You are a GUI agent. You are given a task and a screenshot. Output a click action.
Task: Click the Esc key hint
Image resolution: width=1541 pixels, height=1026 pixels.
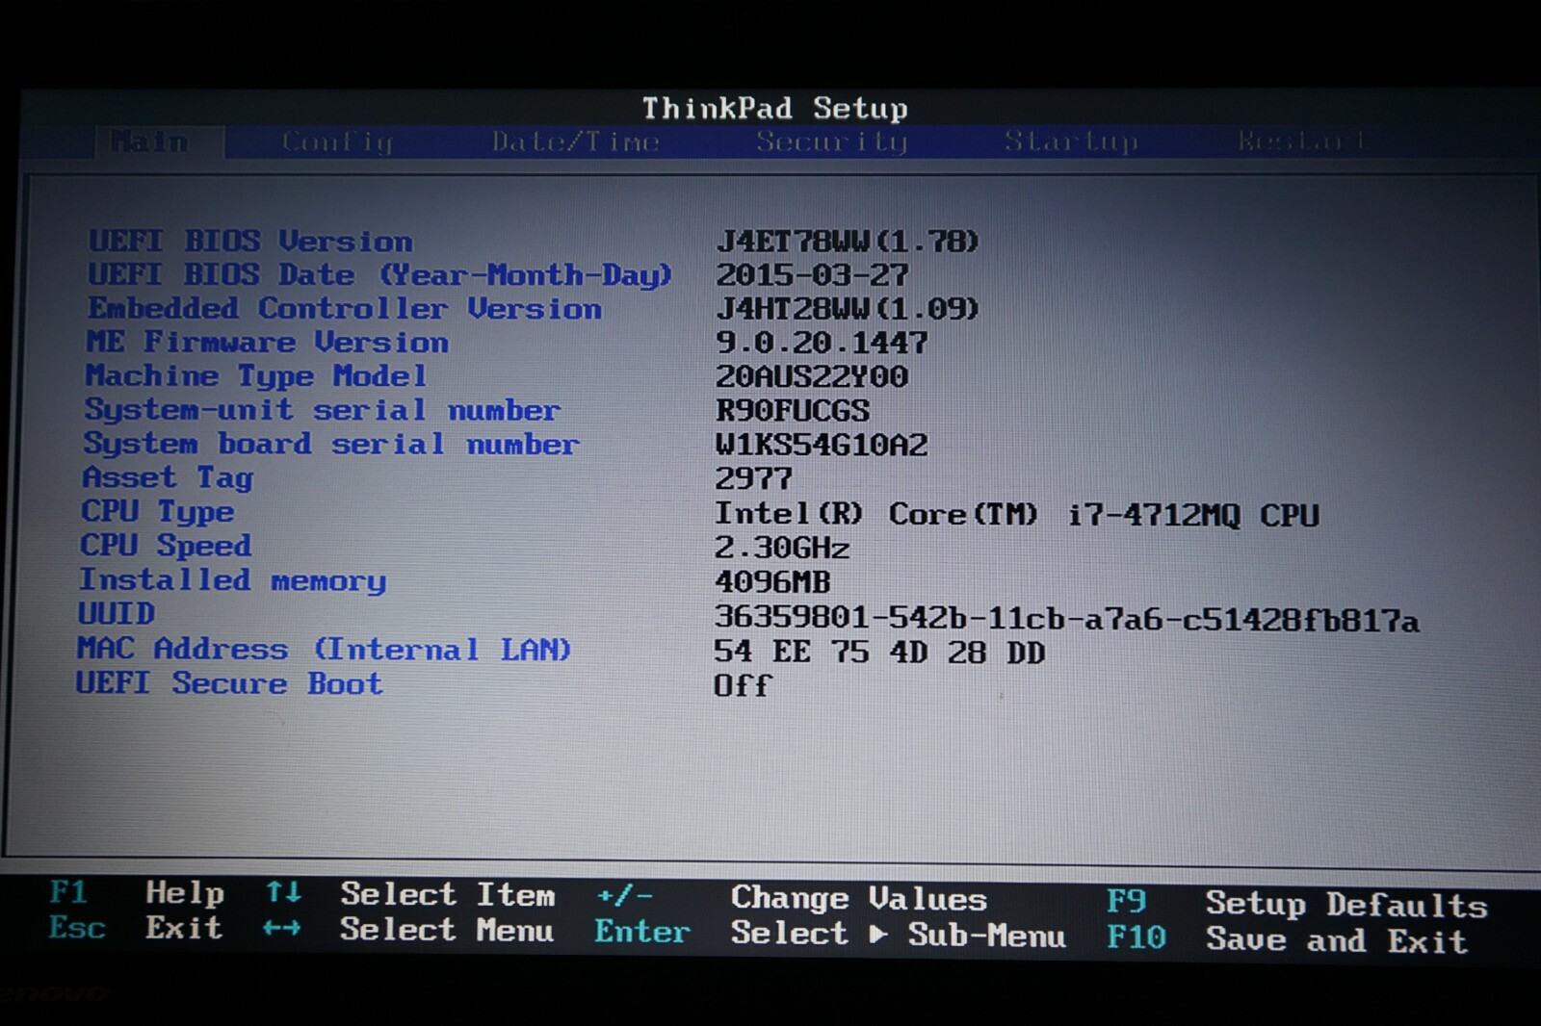tap(77, 928)
